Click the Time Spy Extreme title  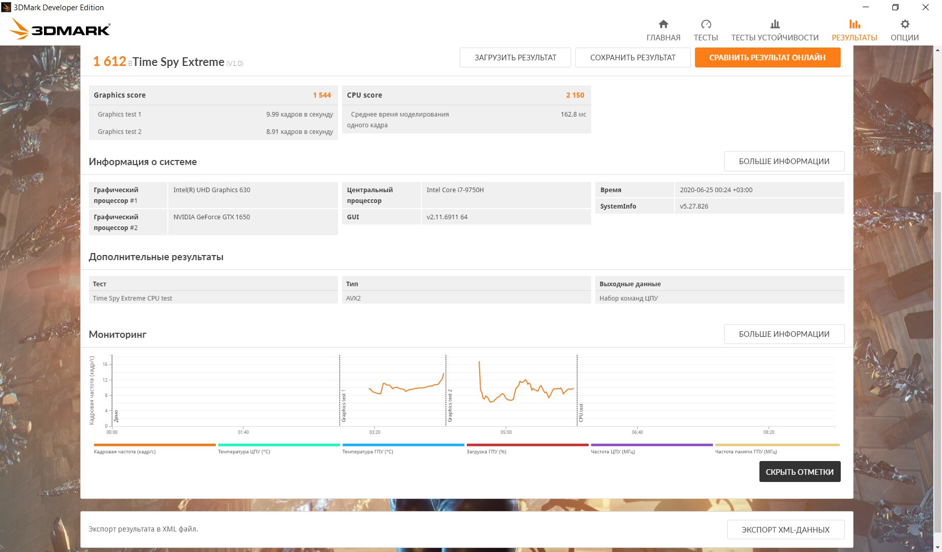[x=178, y=62]
